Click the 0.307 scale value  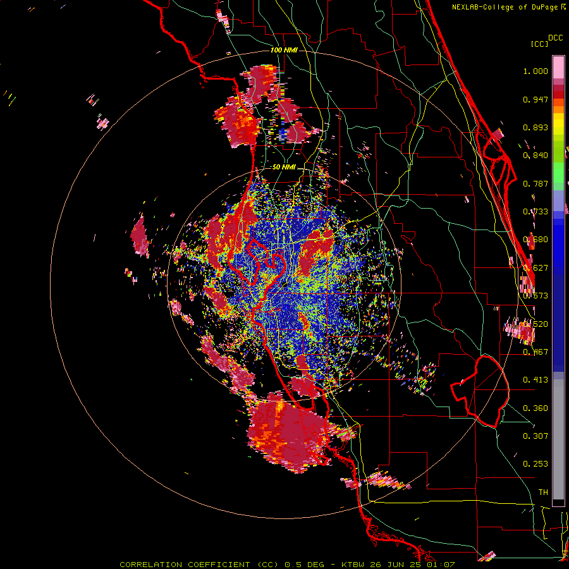tap(535, 436)
